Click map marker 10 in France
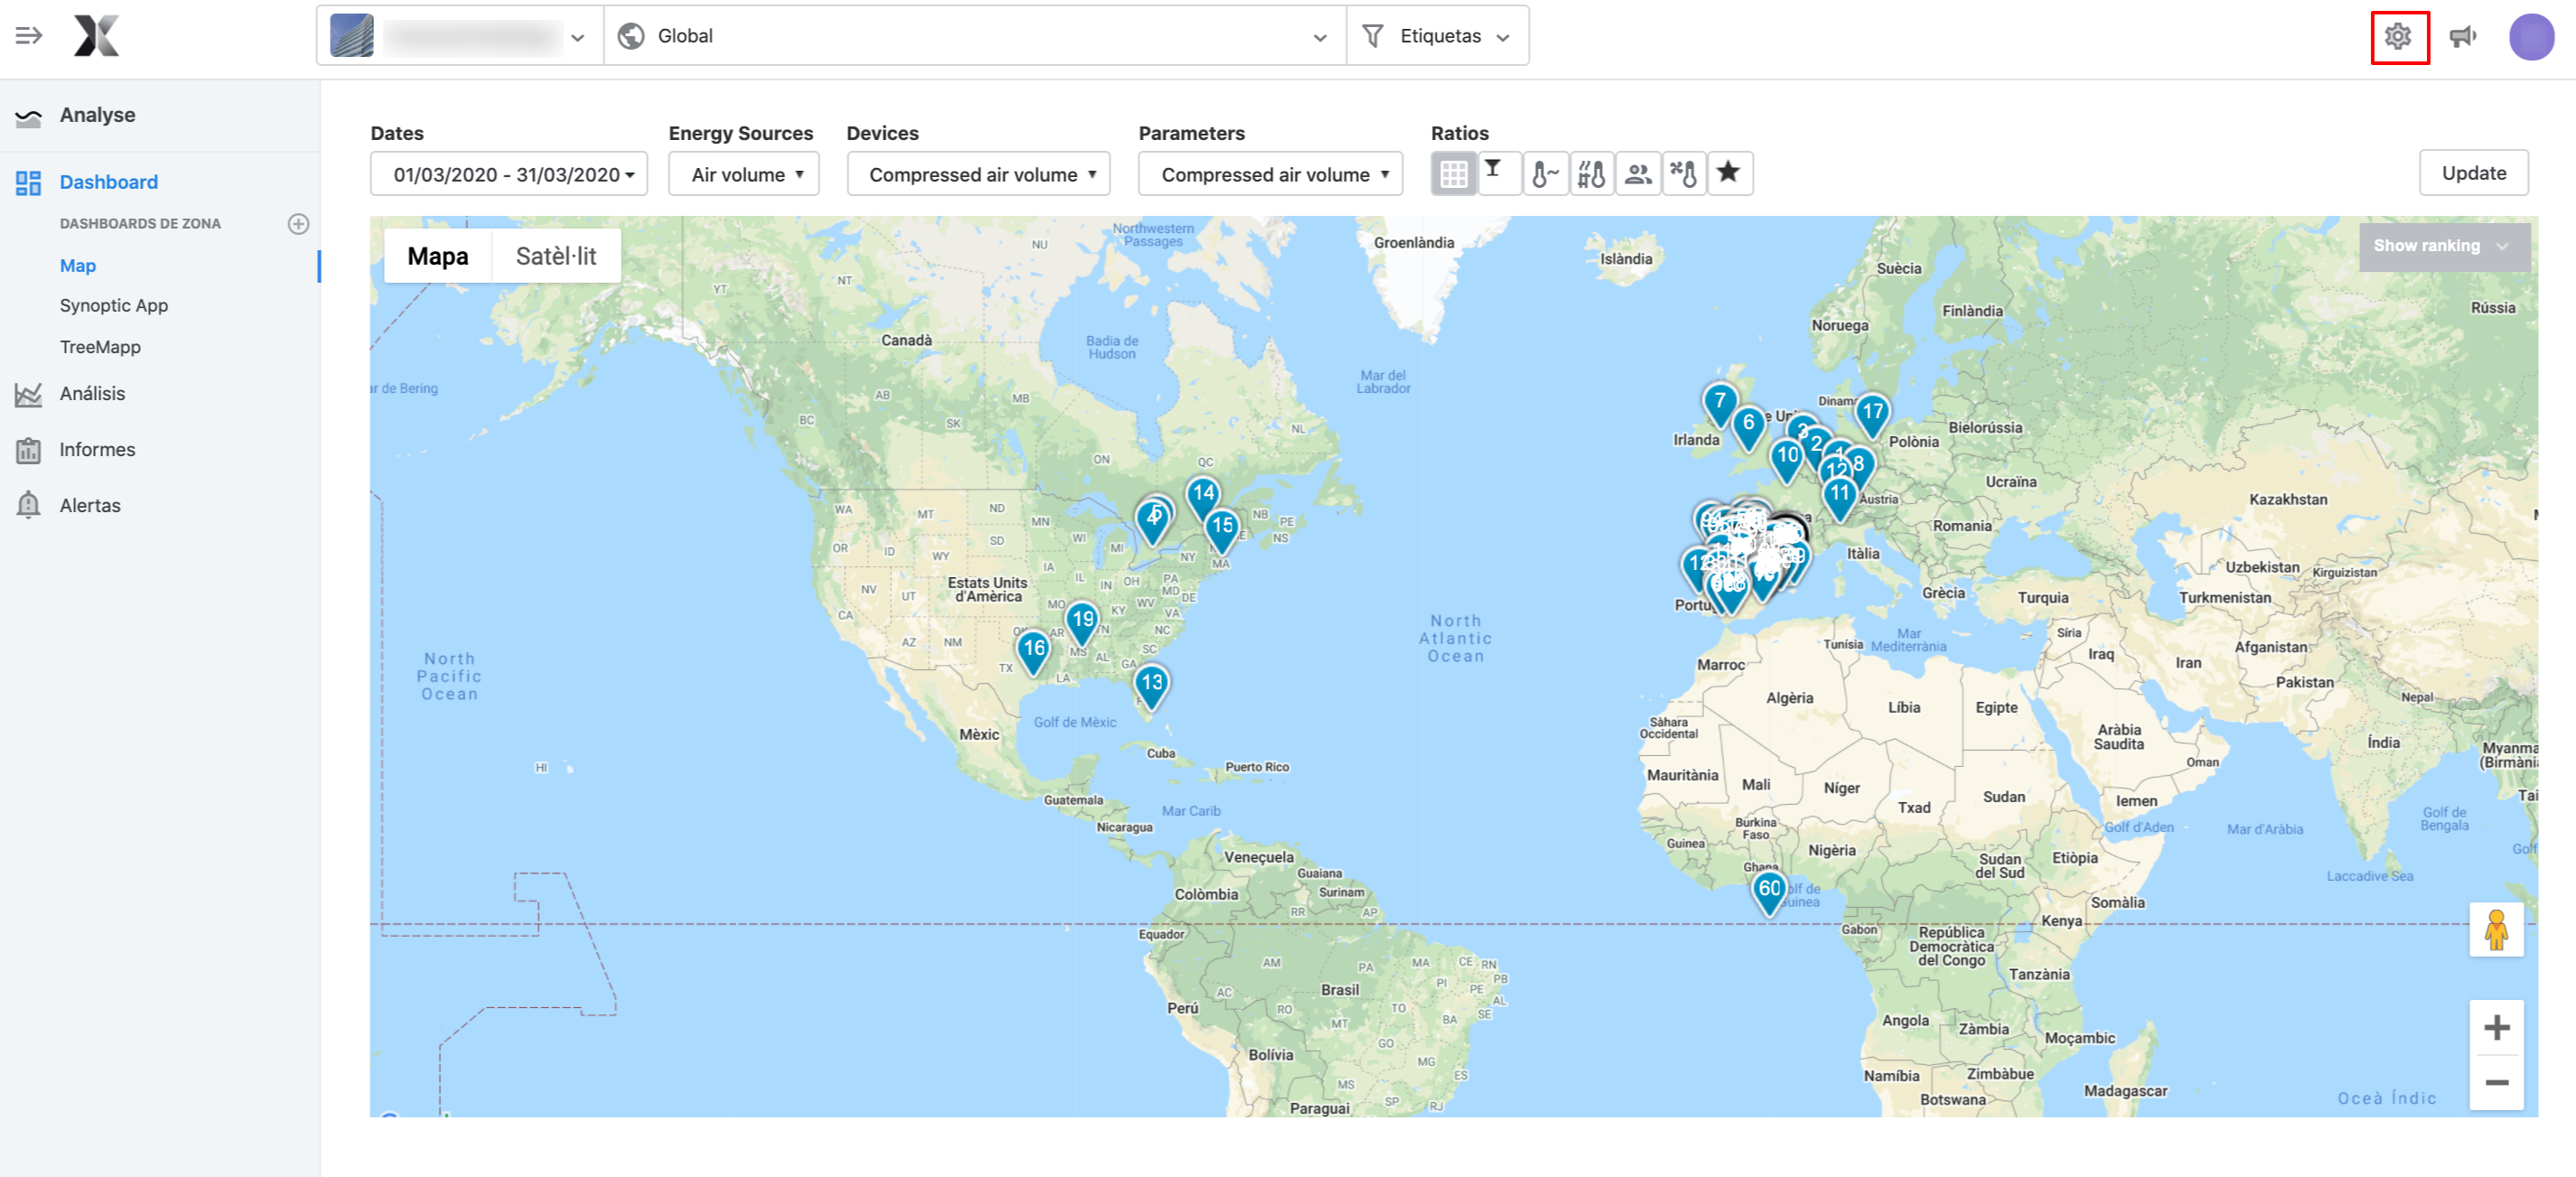The image size is (2576, 1177). (x=1787, y=458)
